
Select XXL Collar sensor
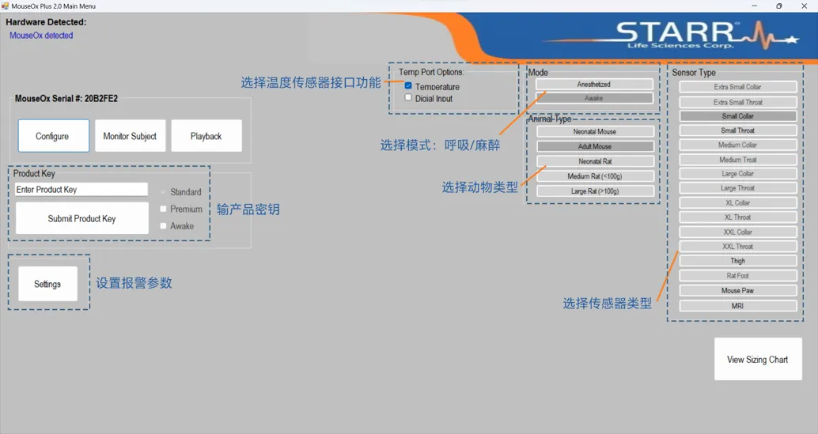(x=737, y=232)
